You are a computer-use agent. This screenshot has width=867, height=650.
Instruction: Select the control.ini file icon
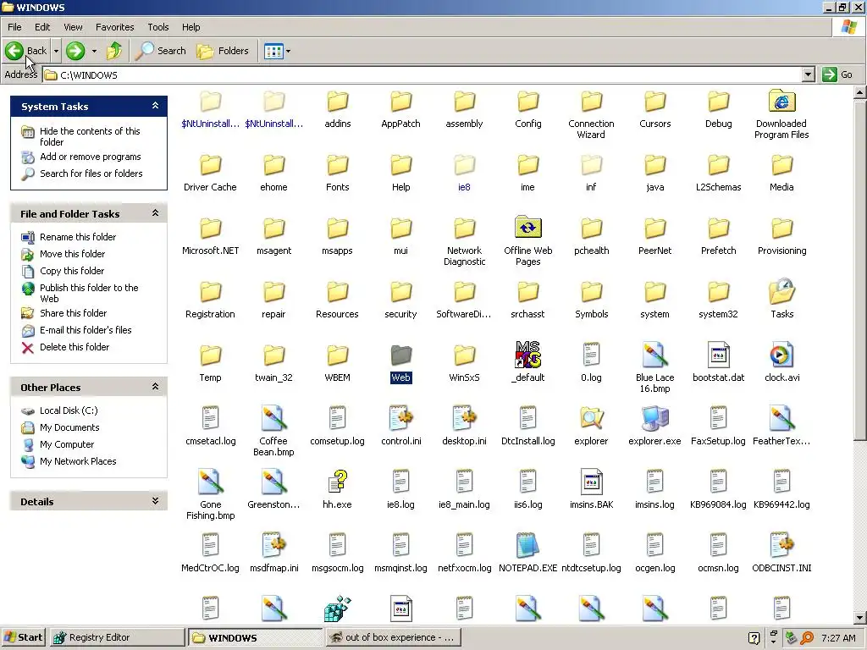tap(400, 418)
